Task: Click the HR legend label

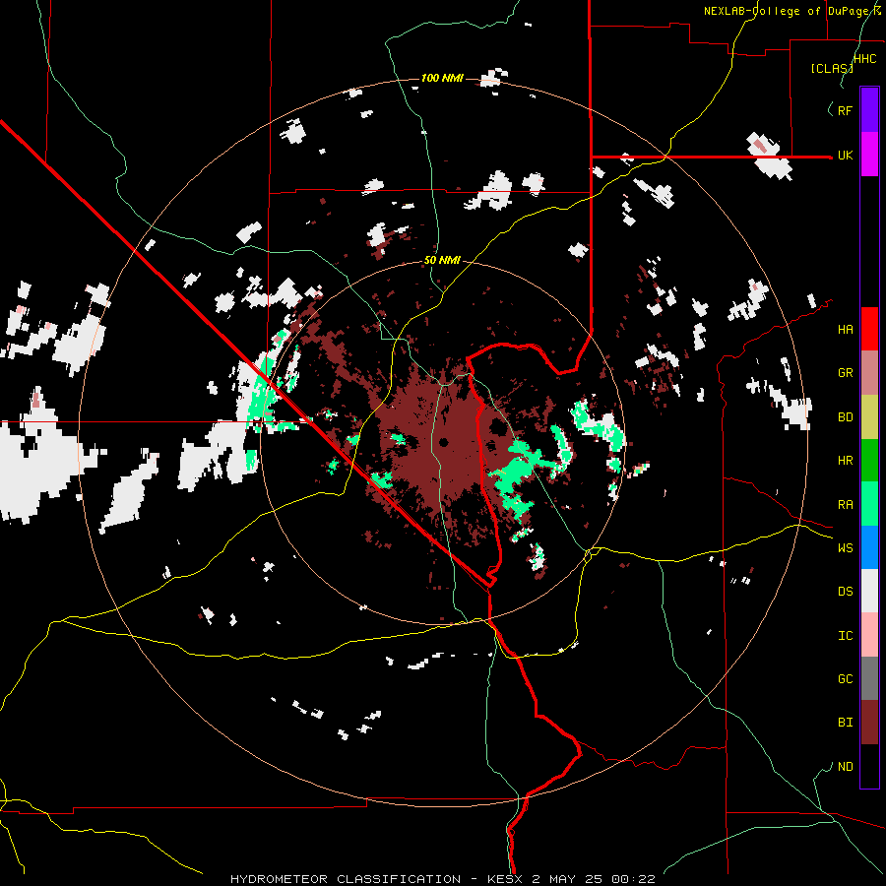Action: 845,461
